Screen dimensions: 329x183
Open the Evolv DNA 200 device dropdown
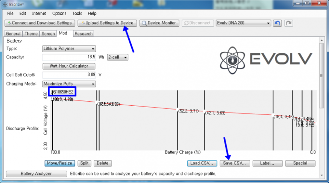(243, 23)
